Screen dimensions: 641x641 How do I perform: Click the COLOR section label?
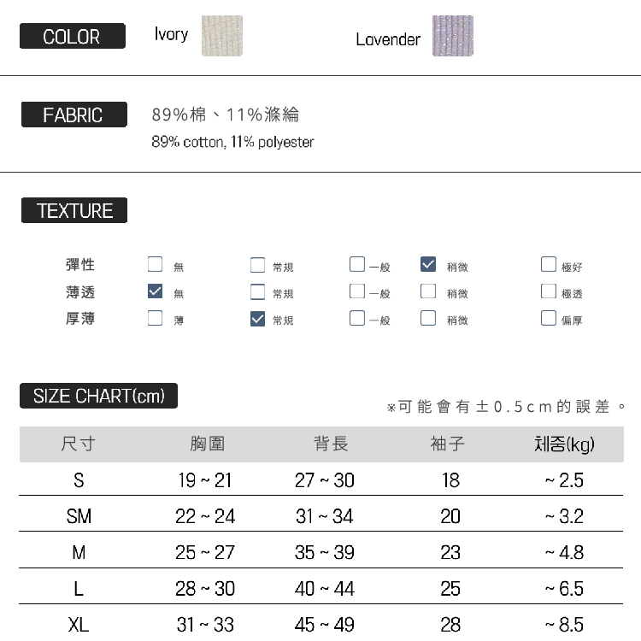(72, 37)
